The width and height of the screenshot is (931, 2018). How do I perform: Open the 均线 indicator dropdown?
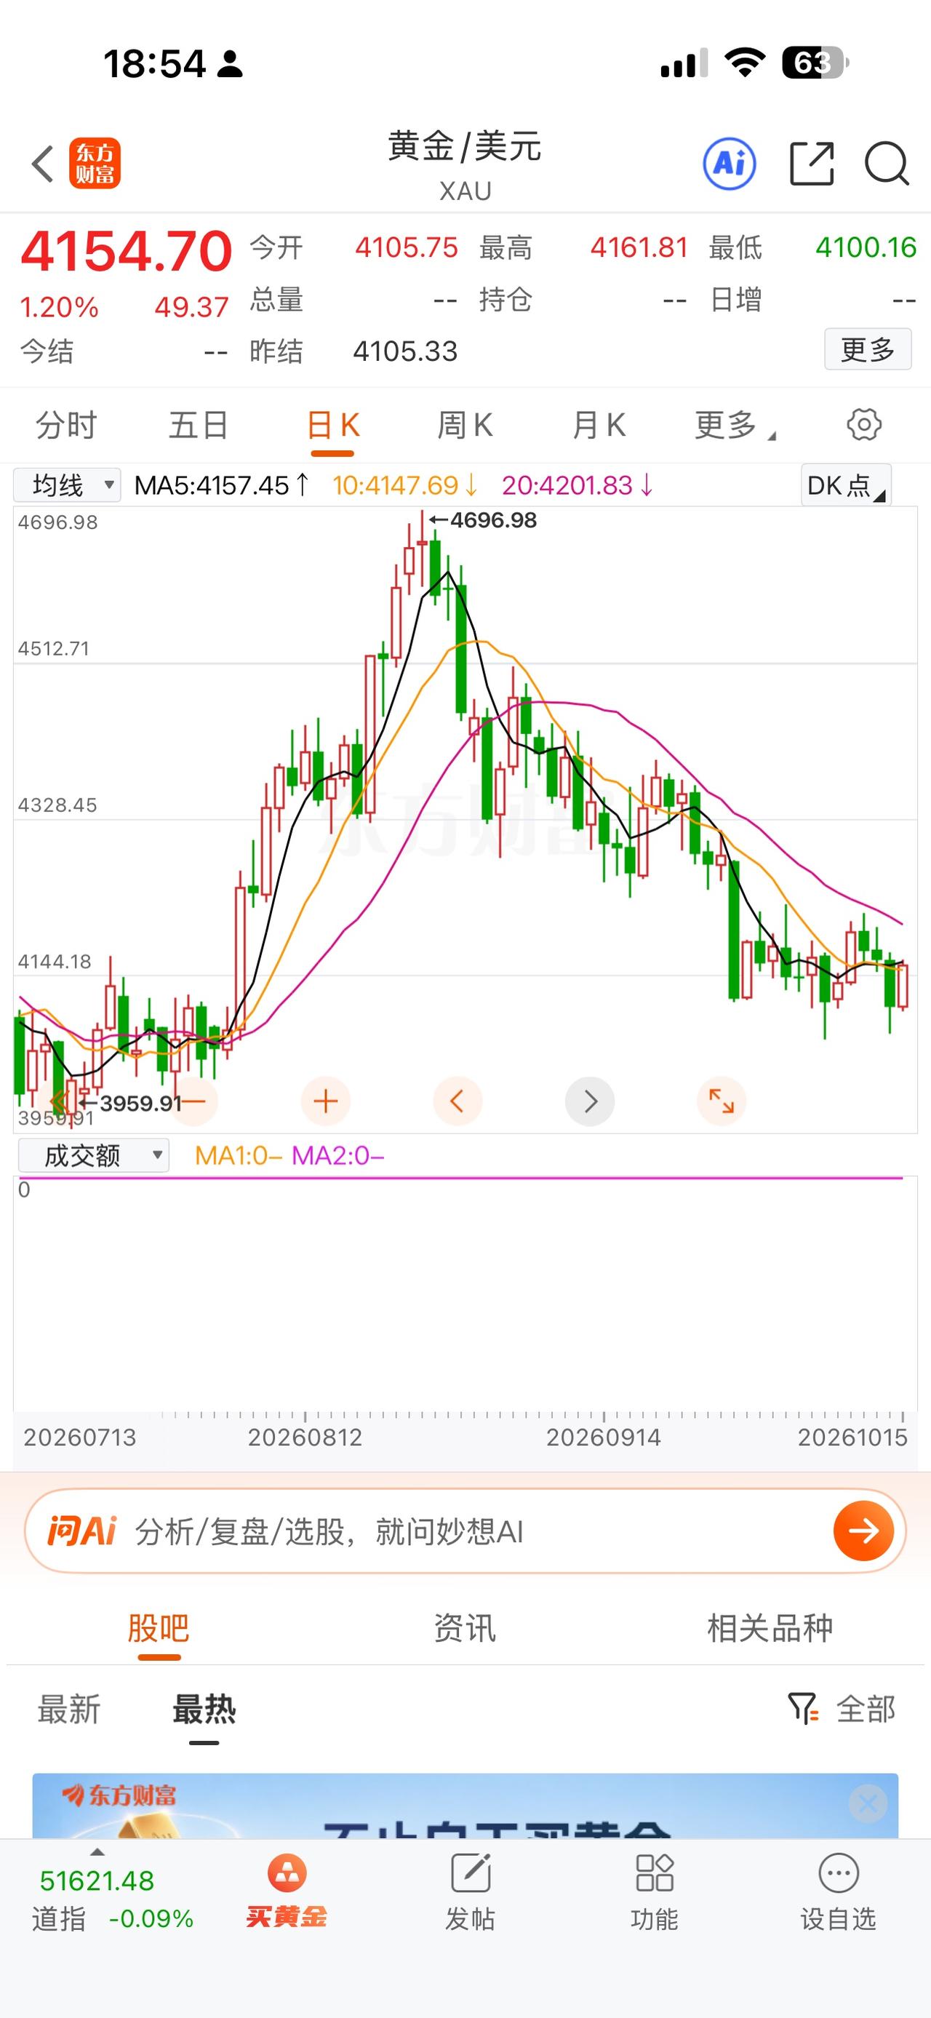(x=68, y=485)
